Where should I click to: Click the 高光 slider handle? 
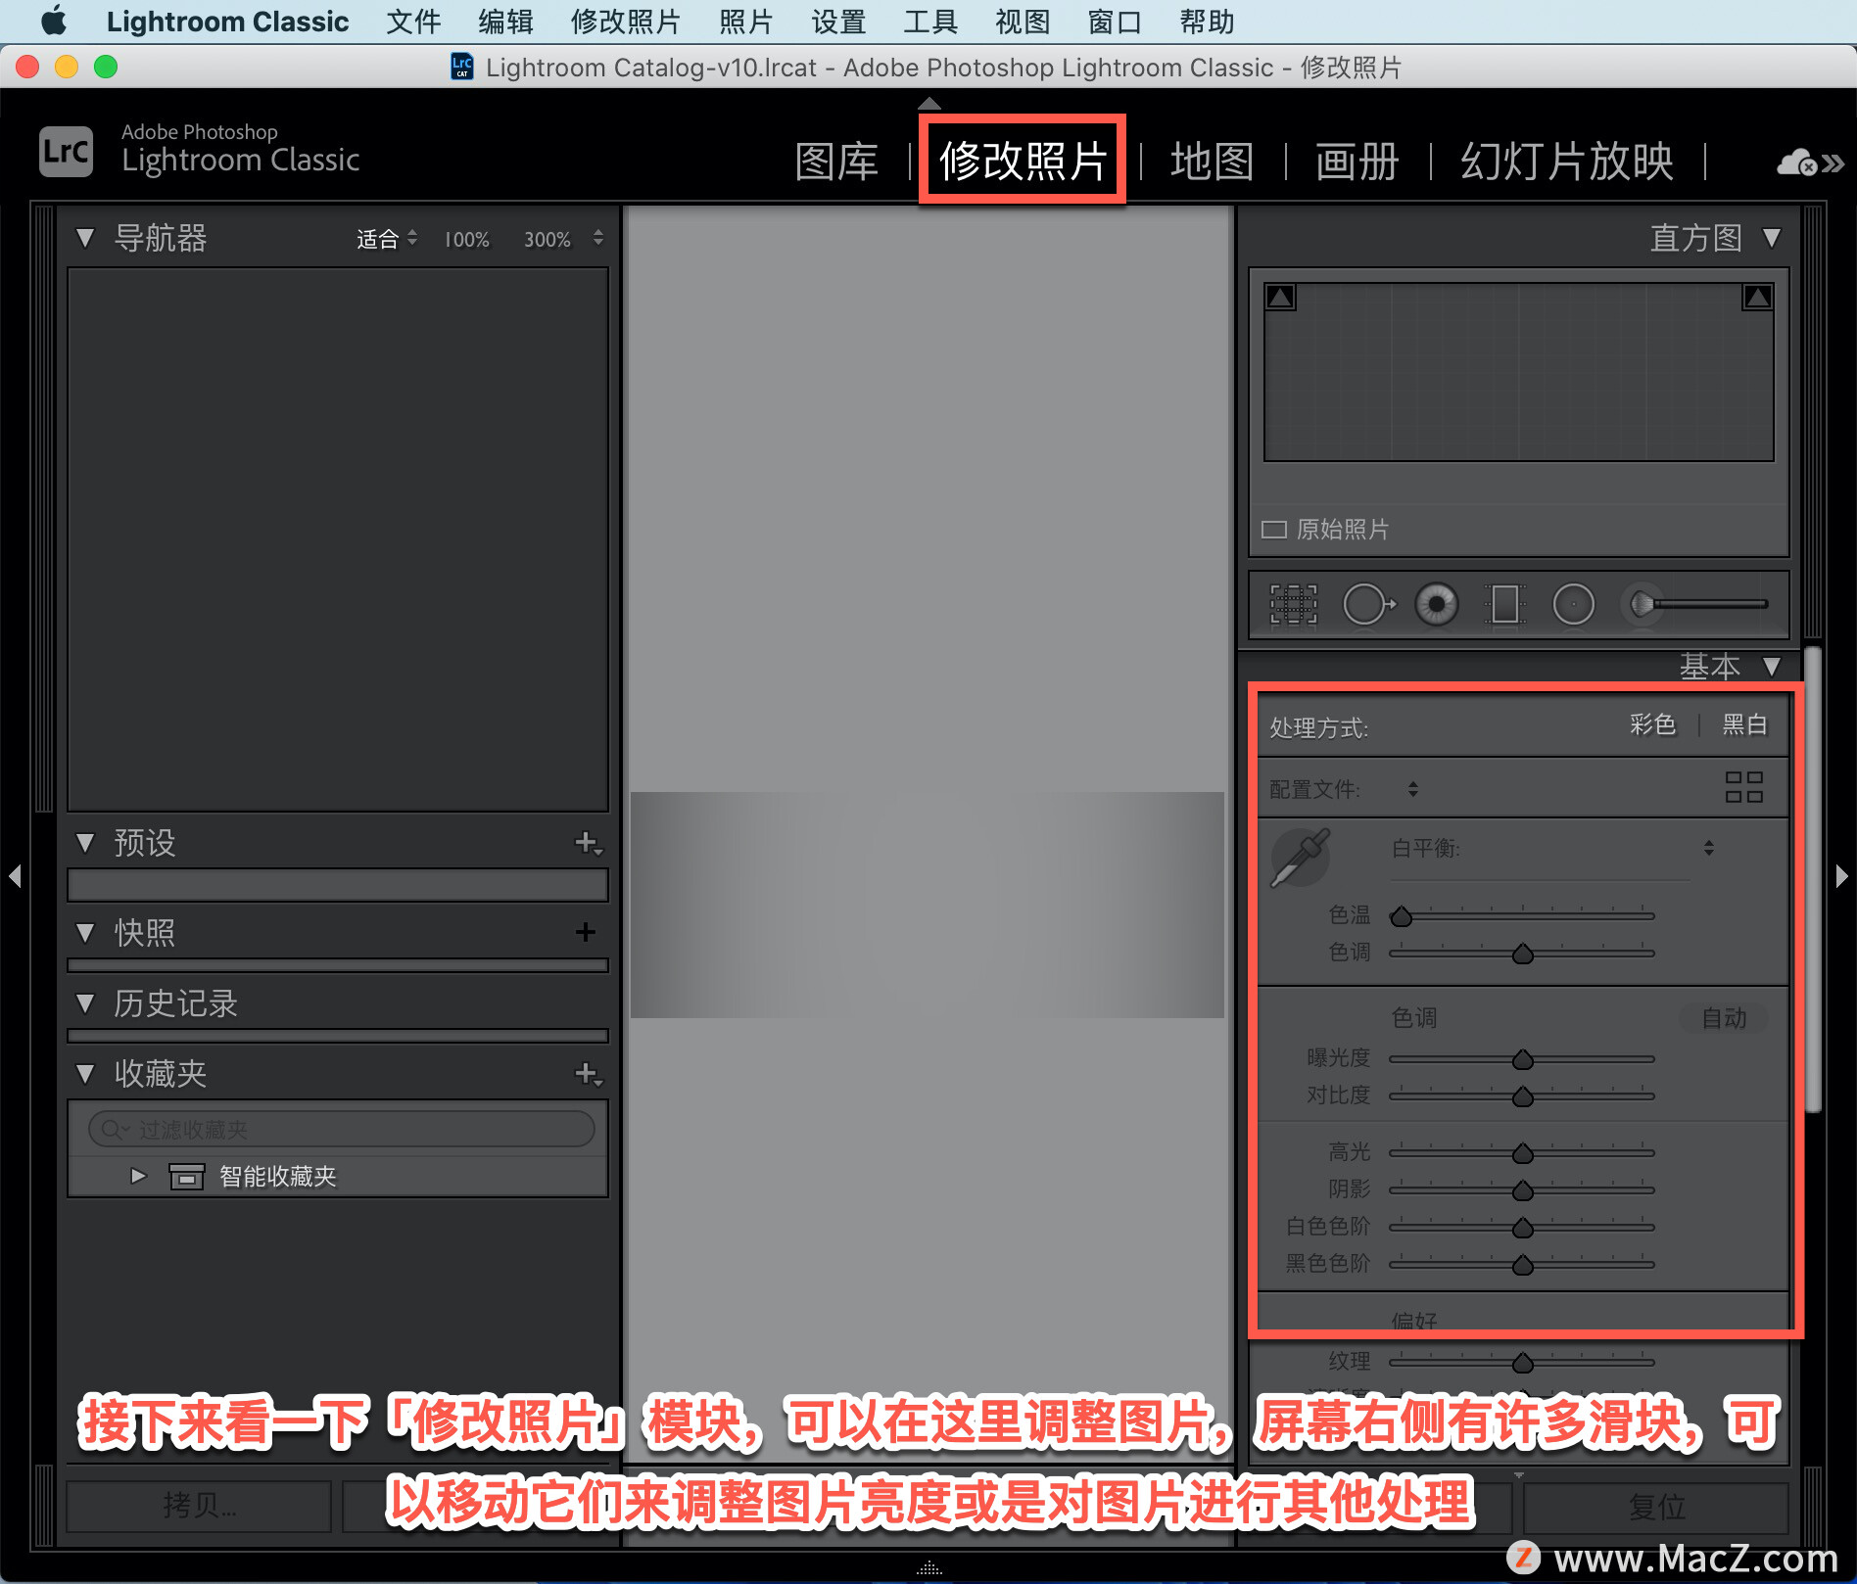point(1522,1153)
